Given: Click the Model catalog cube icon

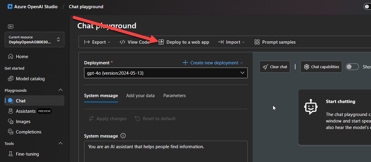Looking at the screenshot, I should point(10,79).
